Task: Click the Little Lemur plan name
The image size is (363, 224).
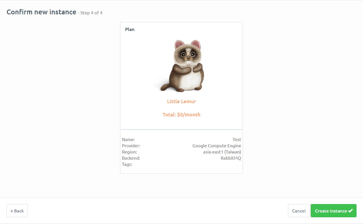Action: (x=181, y=101)
